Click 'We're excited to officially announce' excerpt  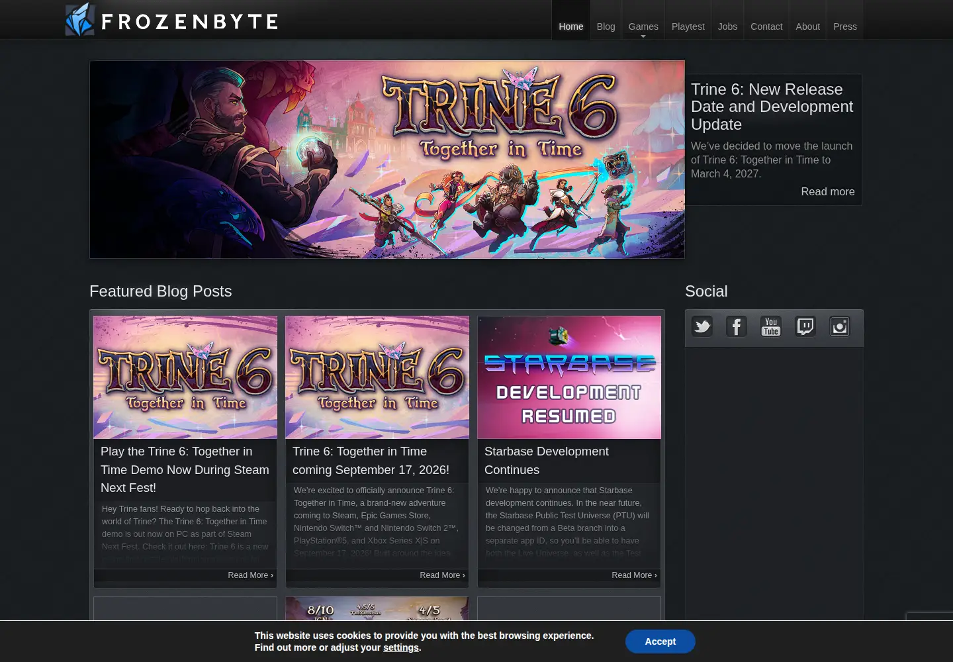click(376, 522)
